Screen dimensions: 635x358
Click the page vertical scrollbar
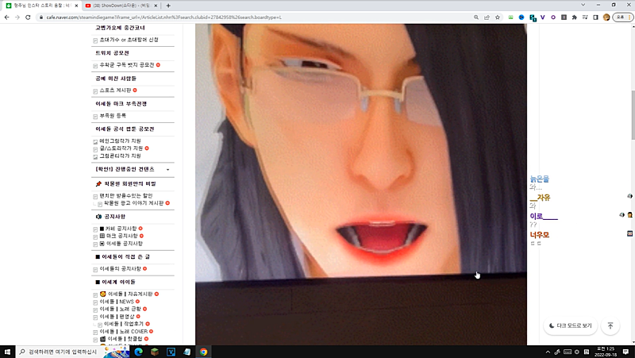point(633,114)
